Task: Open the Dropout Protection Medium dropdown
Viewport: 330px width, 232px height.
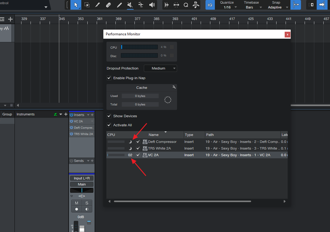Action: [x=160, y=68]
